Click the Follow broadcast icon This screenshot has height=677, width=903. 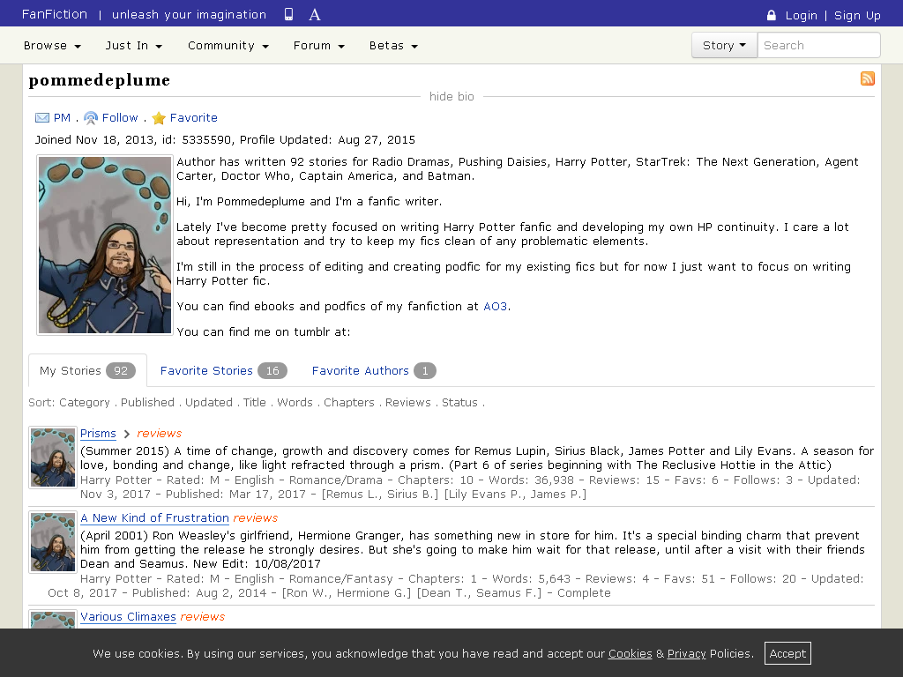tap(91, 118)
